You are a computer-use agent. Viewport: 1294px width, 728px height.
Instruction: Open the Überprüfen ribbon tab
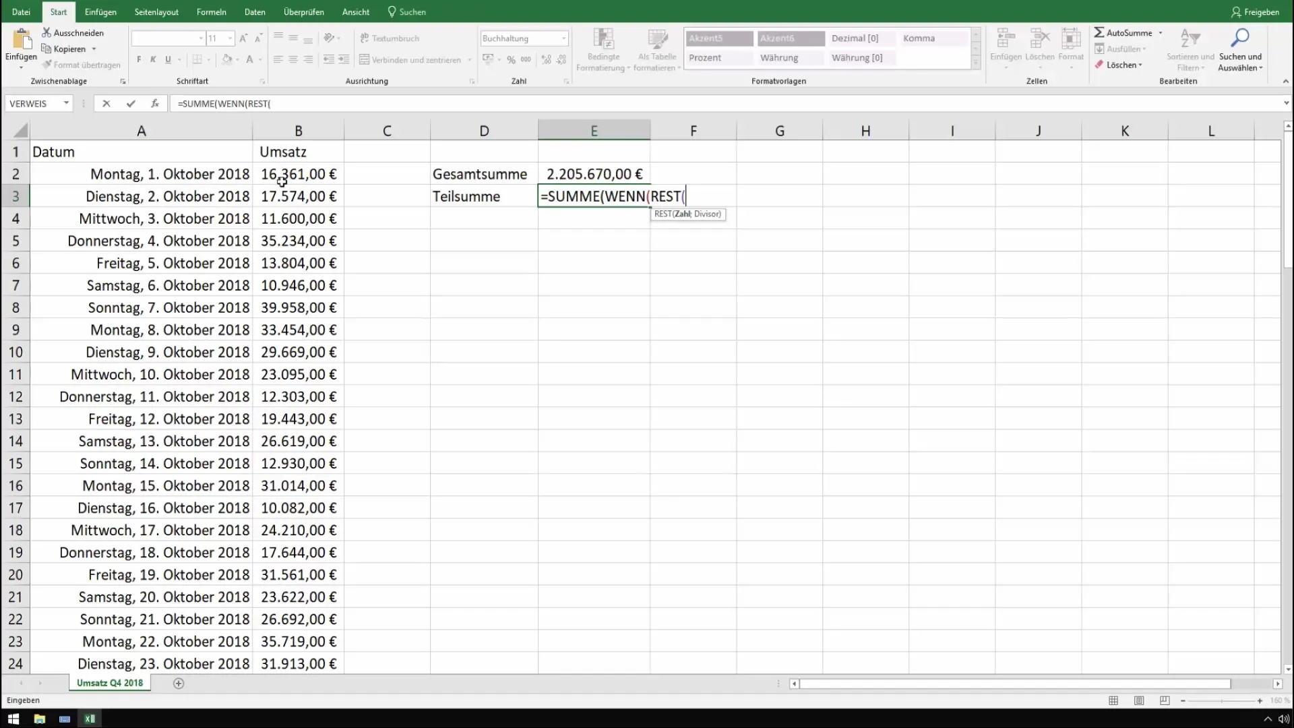pos(303,11)
